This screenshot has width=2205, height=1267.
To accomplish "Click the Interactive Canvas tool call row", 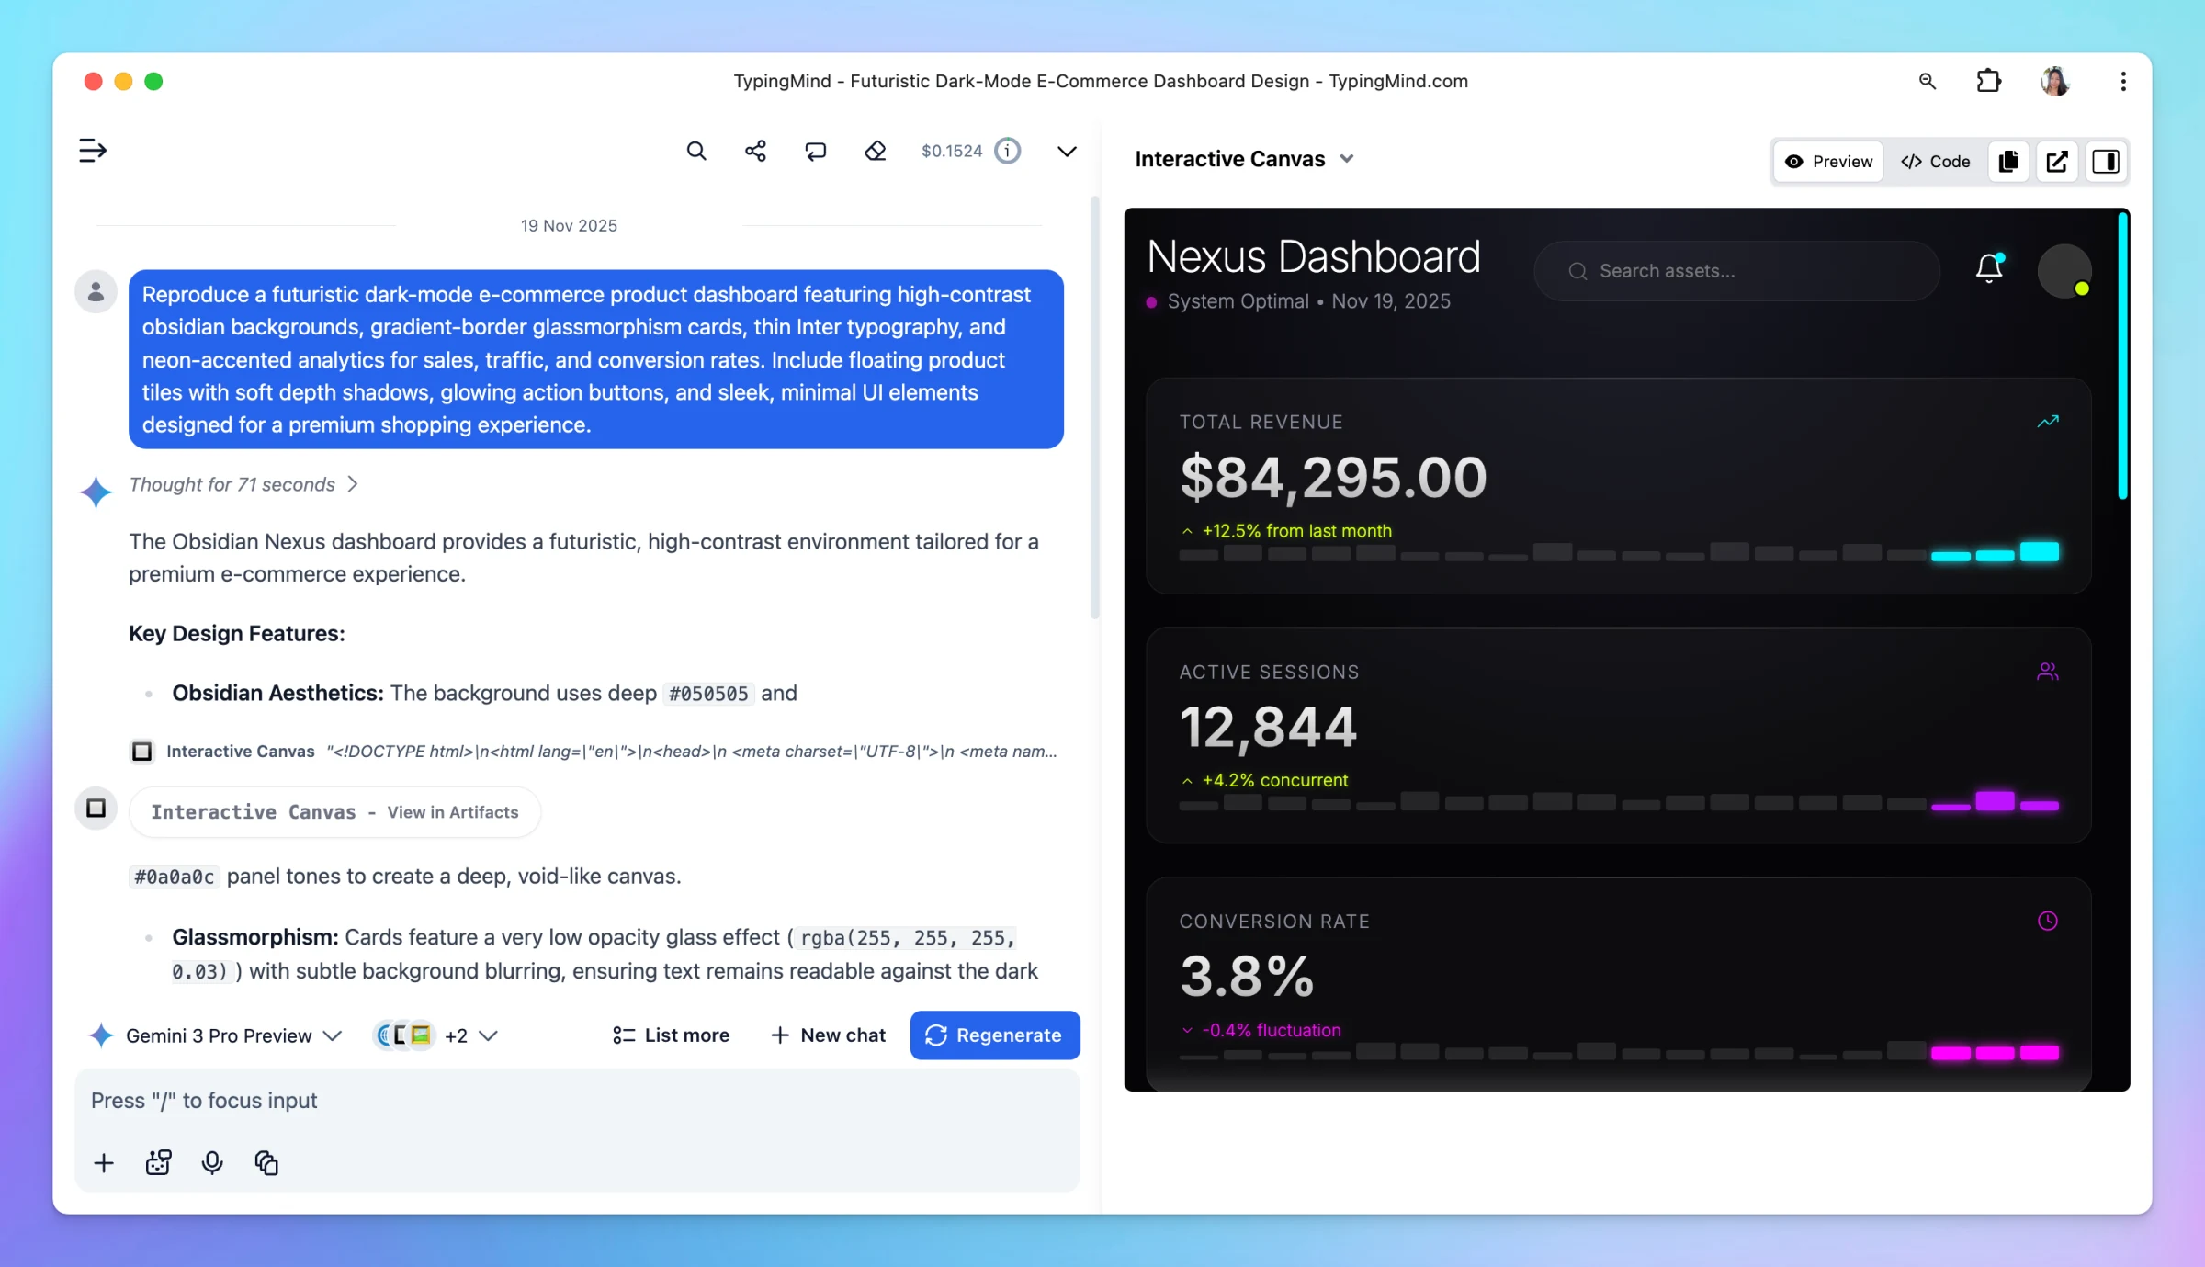I will 594,752.
